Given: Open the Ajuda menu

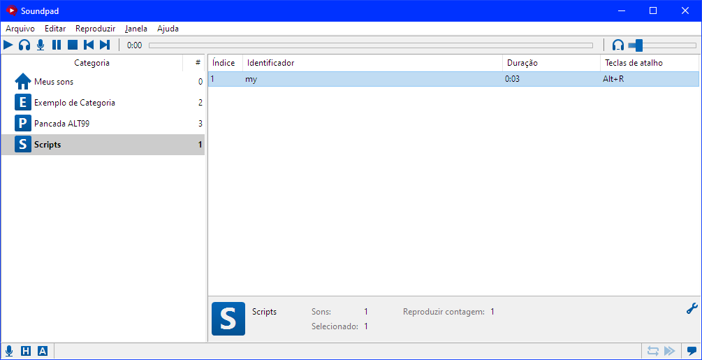Looking at the screenshot, I should point(168,29).
